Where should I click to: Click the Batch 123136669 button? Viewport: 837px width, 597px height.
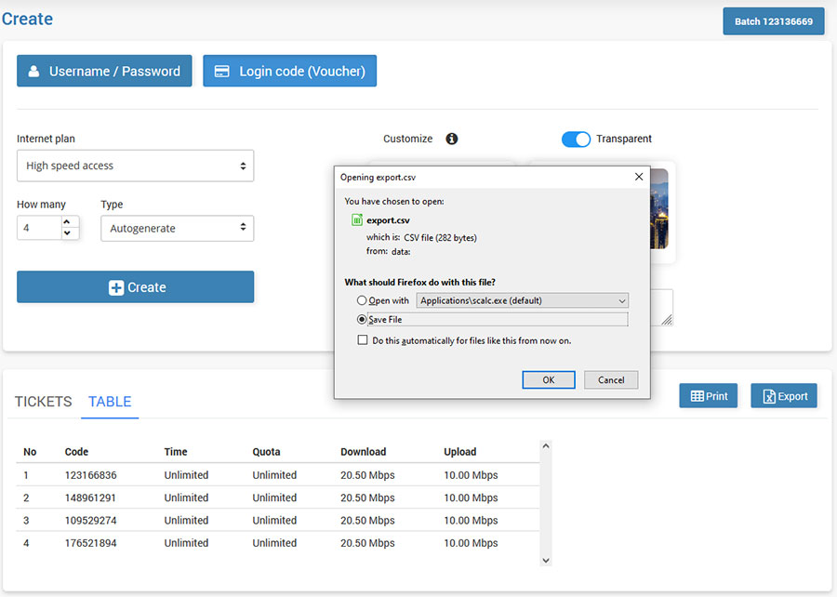pyautogui.click(x=774, y=21)
